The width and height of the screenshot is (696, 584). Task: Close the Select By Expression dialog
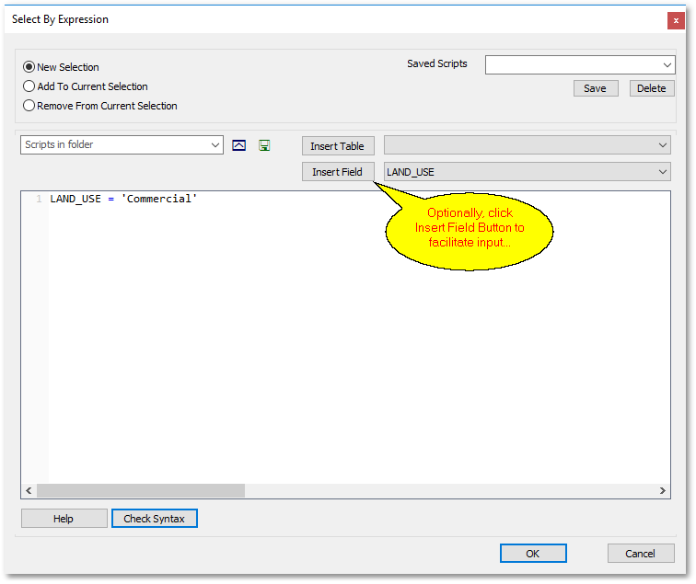click(x=676, y=20)
